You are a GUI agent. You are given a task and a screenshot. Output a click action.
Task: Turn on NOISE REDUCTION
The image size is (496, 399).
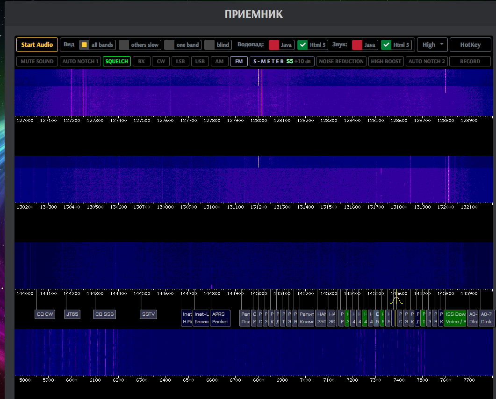[341, 61]
